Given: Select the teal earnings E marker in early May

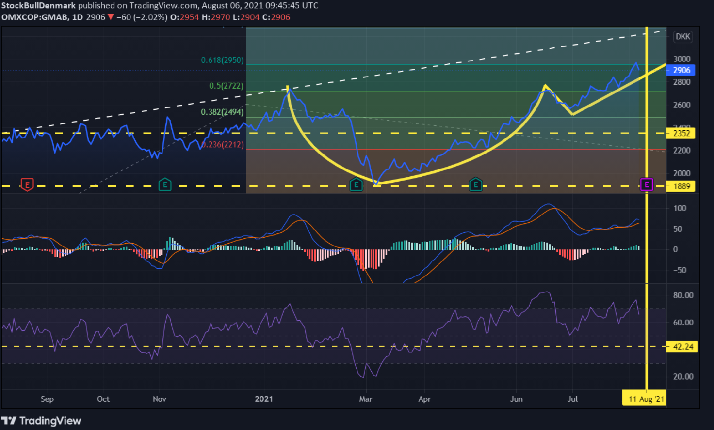Looking at the screenshot, I should (x=476, y=184).
